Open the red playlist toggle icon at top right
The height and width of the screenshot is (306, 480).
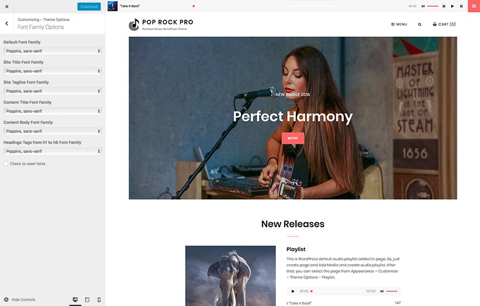(473, 6)
